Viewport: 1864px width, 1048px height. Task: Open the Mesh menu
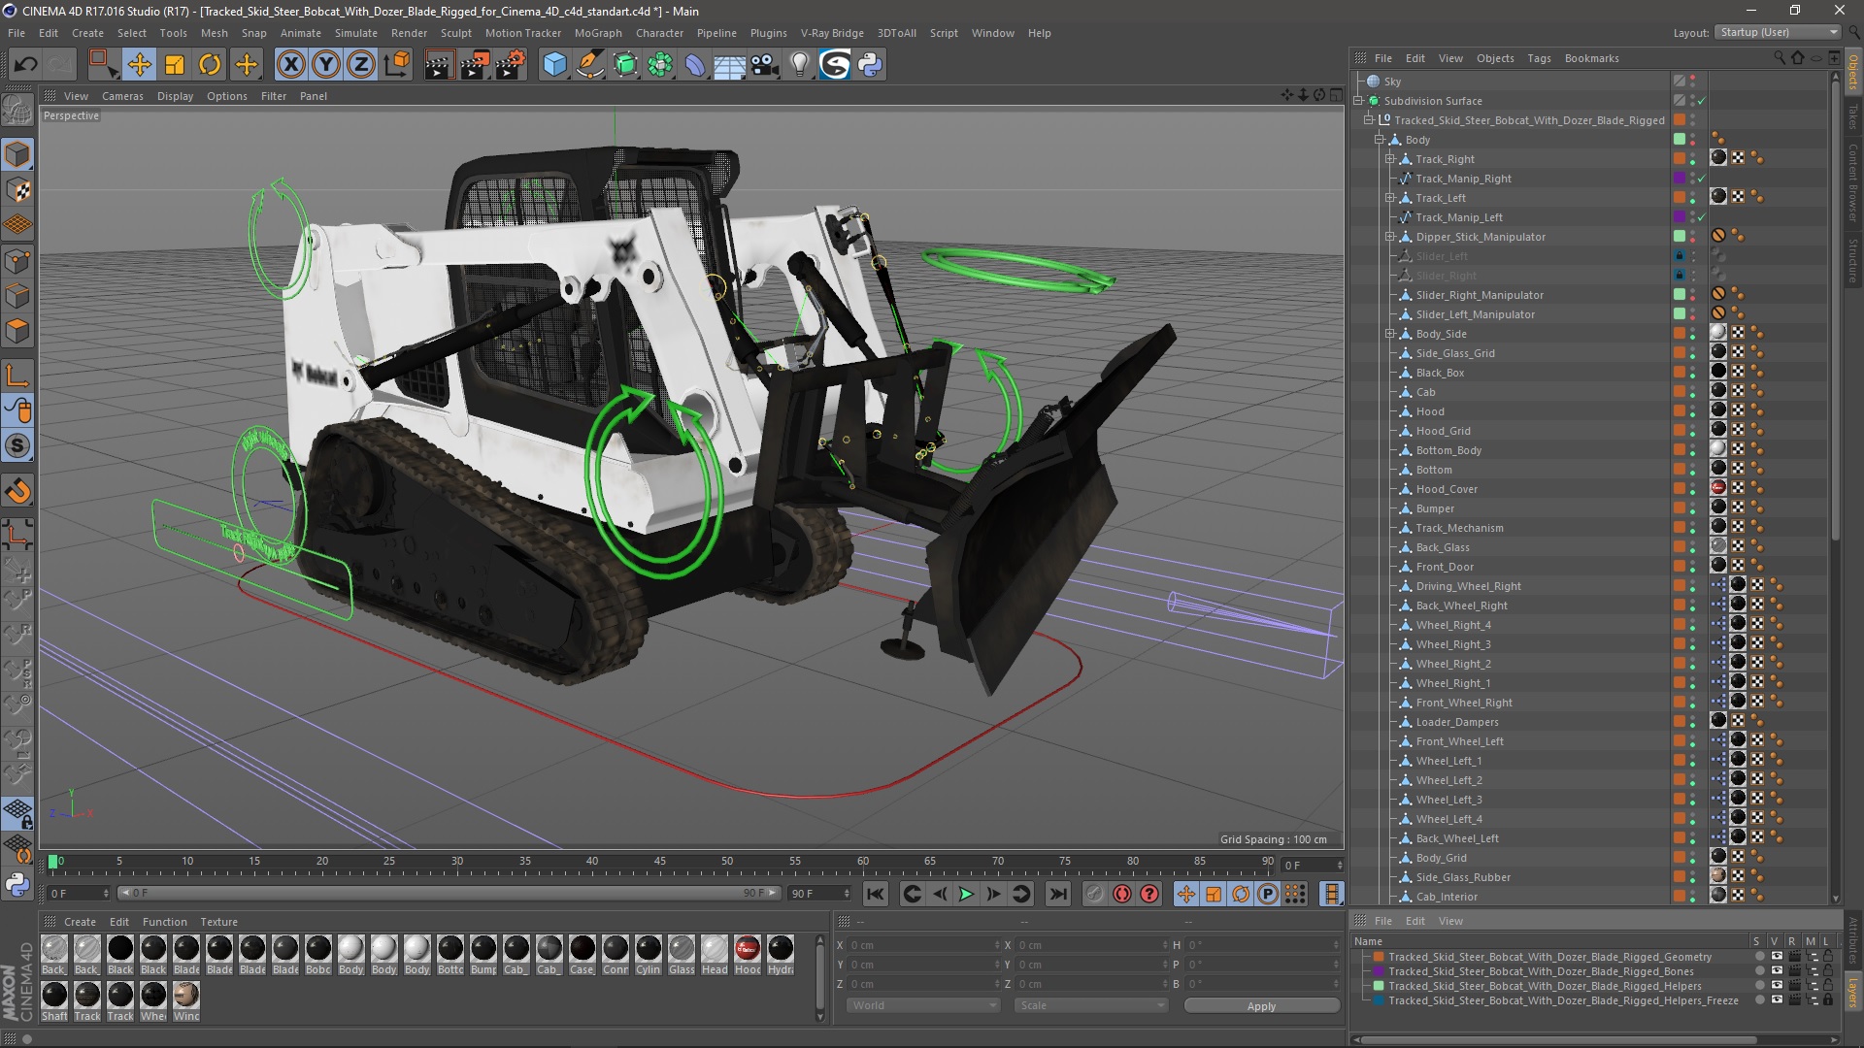(214, 33)
